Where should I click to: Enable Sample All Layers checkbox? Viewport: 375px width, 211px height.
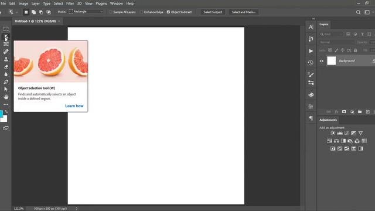click(111, 12)
